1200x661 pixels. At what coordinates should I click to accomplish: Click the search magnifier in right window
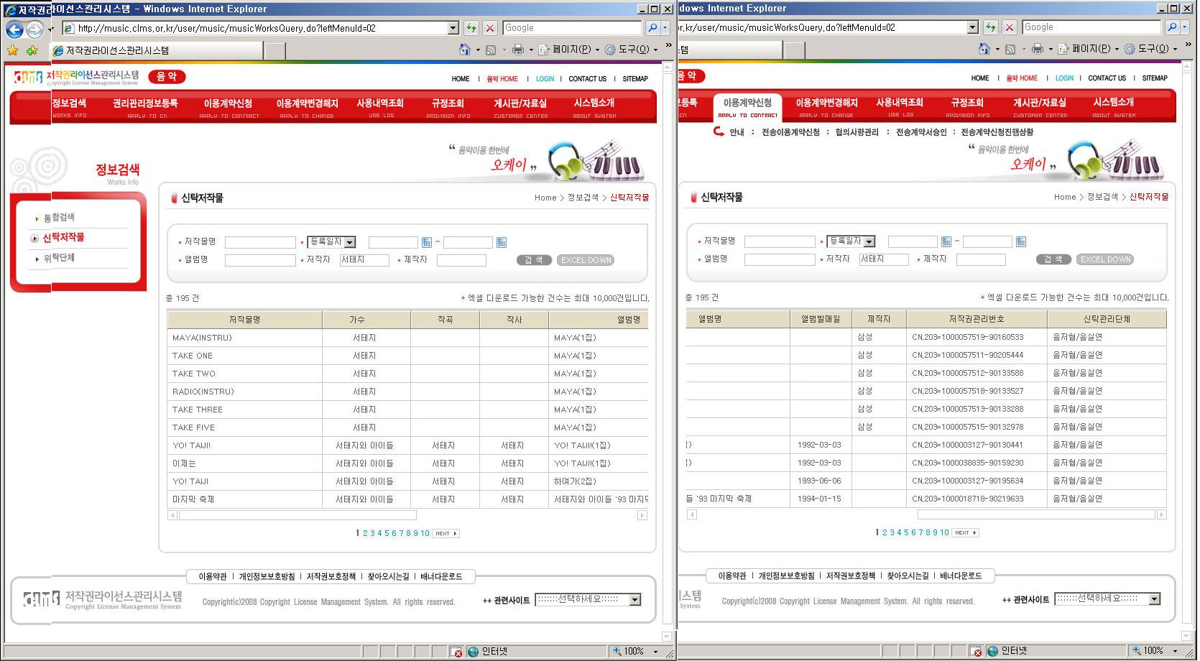(1172, 27)
